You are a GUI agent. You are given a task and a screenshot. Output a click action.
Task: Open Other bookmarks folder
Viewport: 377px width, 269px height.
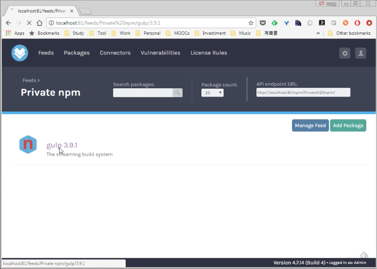click(x=349, y=33)
